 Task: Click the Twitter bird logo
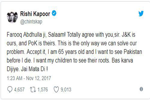(x=141, y=13)
